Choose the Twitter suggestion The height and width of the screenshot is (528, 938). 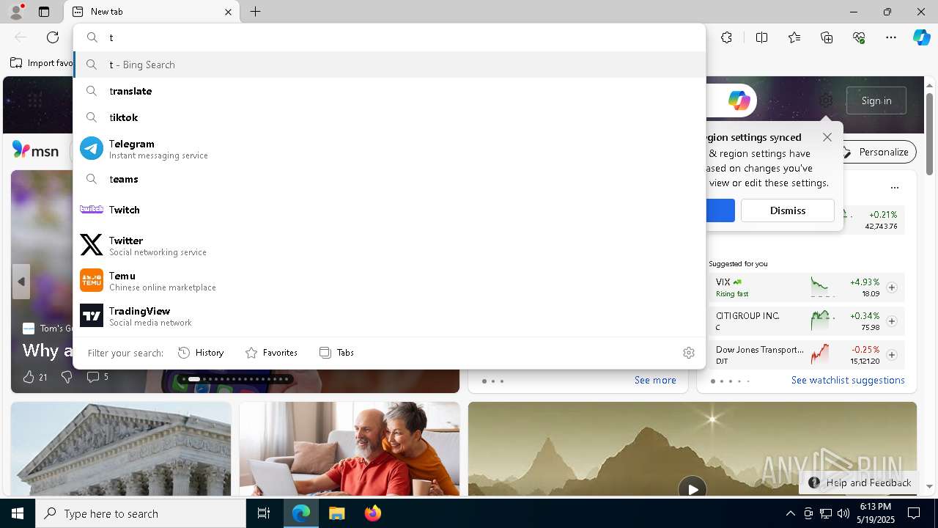click(389, 245)
